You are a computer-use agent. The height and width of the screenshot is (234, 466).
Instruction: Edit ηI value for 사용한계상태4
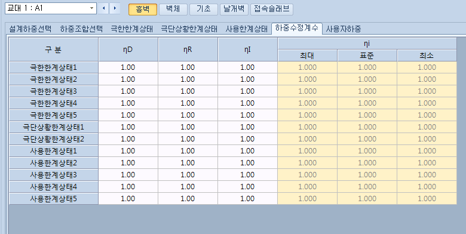[247, 186]
